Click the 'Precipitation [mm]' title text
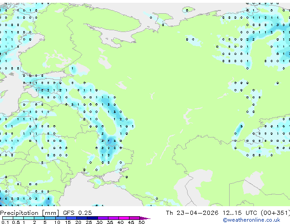 coord(30,213)
